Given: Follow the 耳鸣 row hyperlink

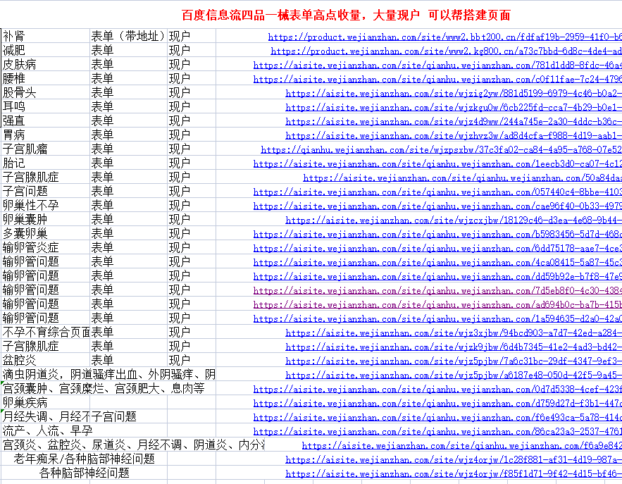Looking at the screenshot, I should click(x=452, y=107).
